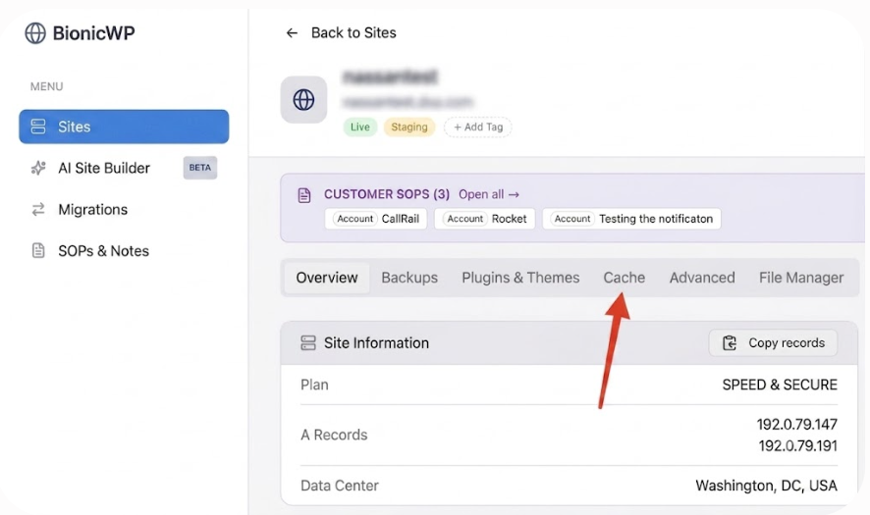Image resolution: width=870 pixels, height=515 pixels.
Task: Click the Washington, DC, USA data center value
Action: pyautogui.click(x=766, y=486)
